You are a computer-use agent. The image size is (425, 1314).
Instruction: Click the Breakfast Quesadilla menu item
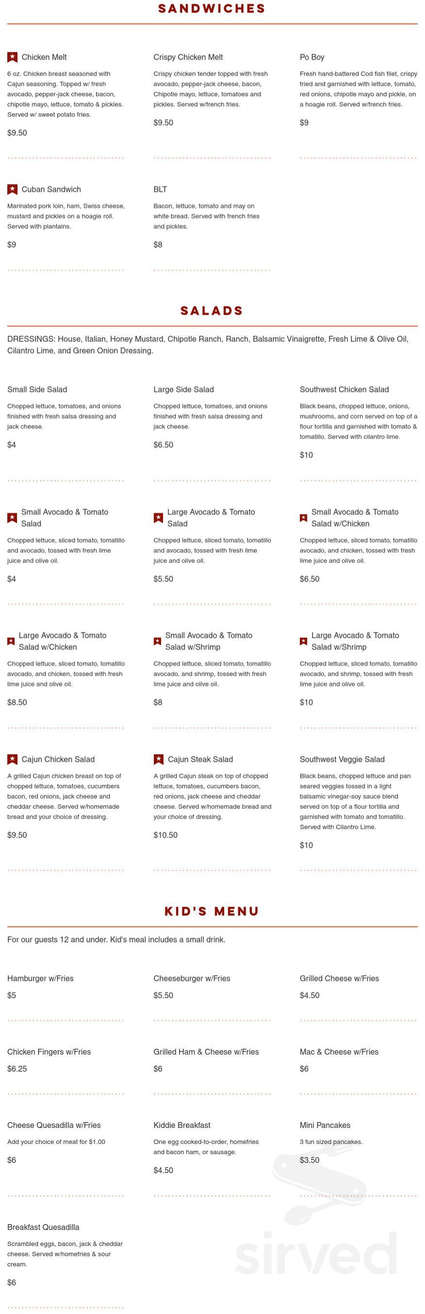(43, 1227)
